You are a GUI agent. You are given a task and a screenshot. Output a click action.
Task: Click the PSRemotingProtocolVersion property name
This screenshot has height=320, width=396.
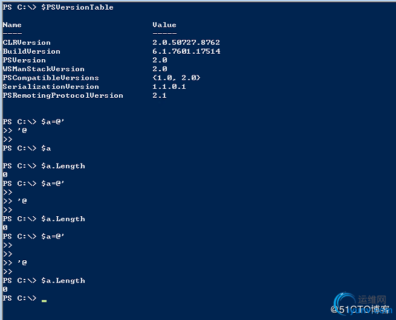(x=63, y=95)
